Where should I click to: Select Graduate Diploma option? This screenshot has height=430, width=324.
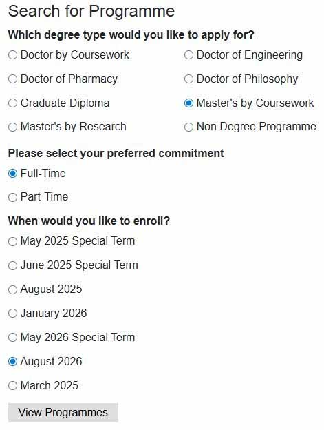tap(12, 103)
